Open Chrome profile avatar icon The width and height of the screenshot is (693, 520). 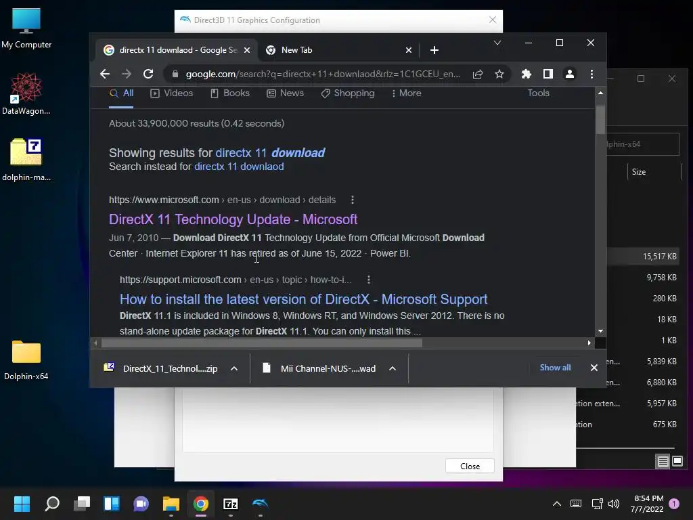tap(570, 74)
